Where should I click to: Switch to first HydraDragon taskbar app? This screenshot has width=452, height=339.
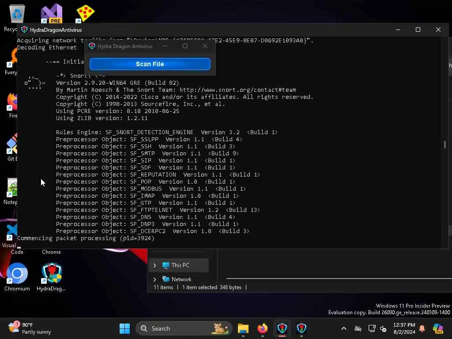282,328
